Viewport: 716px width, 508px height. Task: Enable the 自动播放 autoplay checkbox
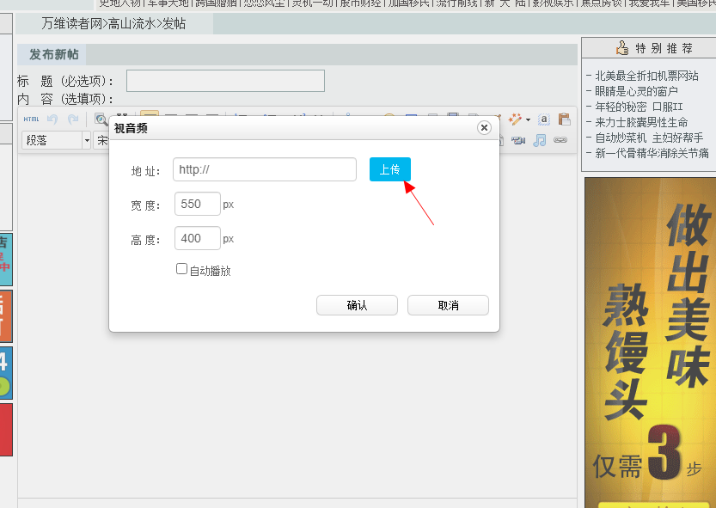[x=181, y=269]
